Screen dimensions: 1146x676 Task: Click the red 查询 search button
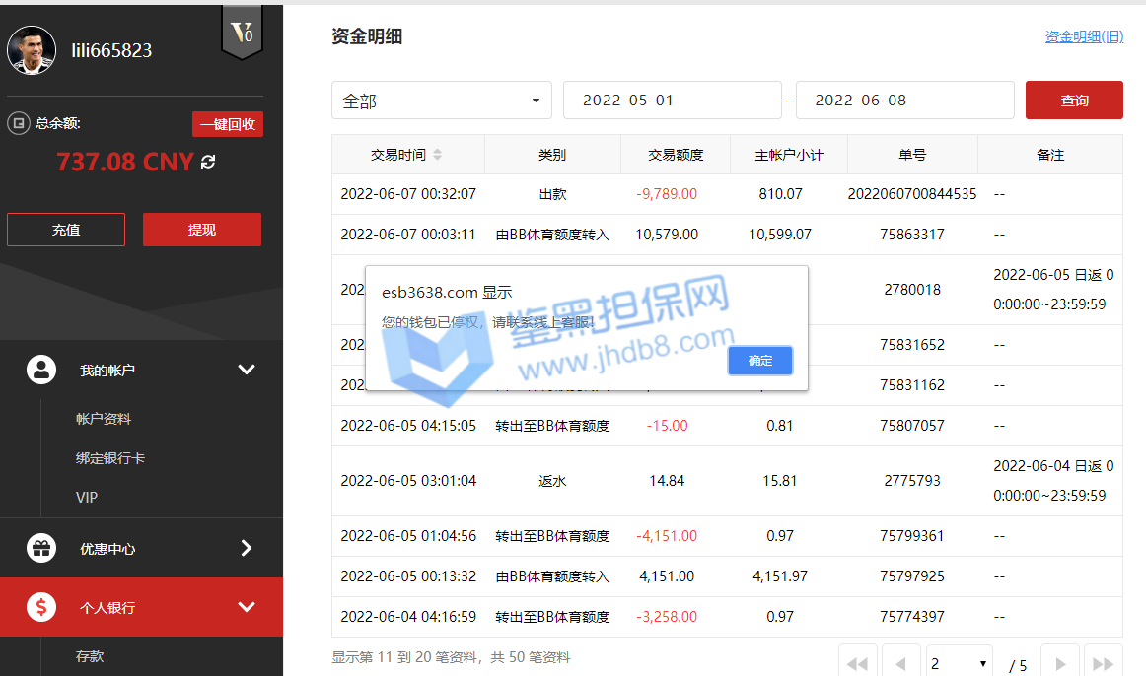[x=1074, y=101]
